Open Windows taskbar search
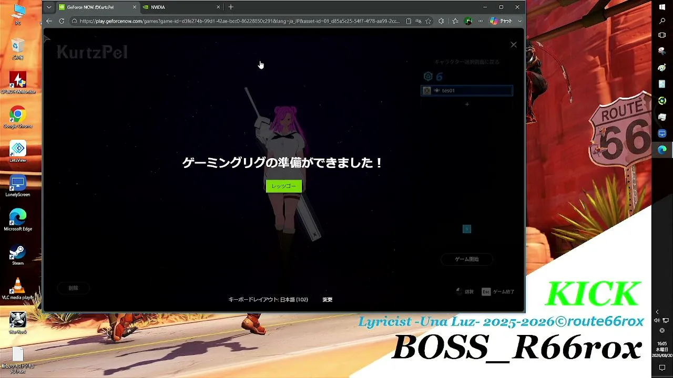The height and width of the screenshot is (378, 673). pos(662,21)
